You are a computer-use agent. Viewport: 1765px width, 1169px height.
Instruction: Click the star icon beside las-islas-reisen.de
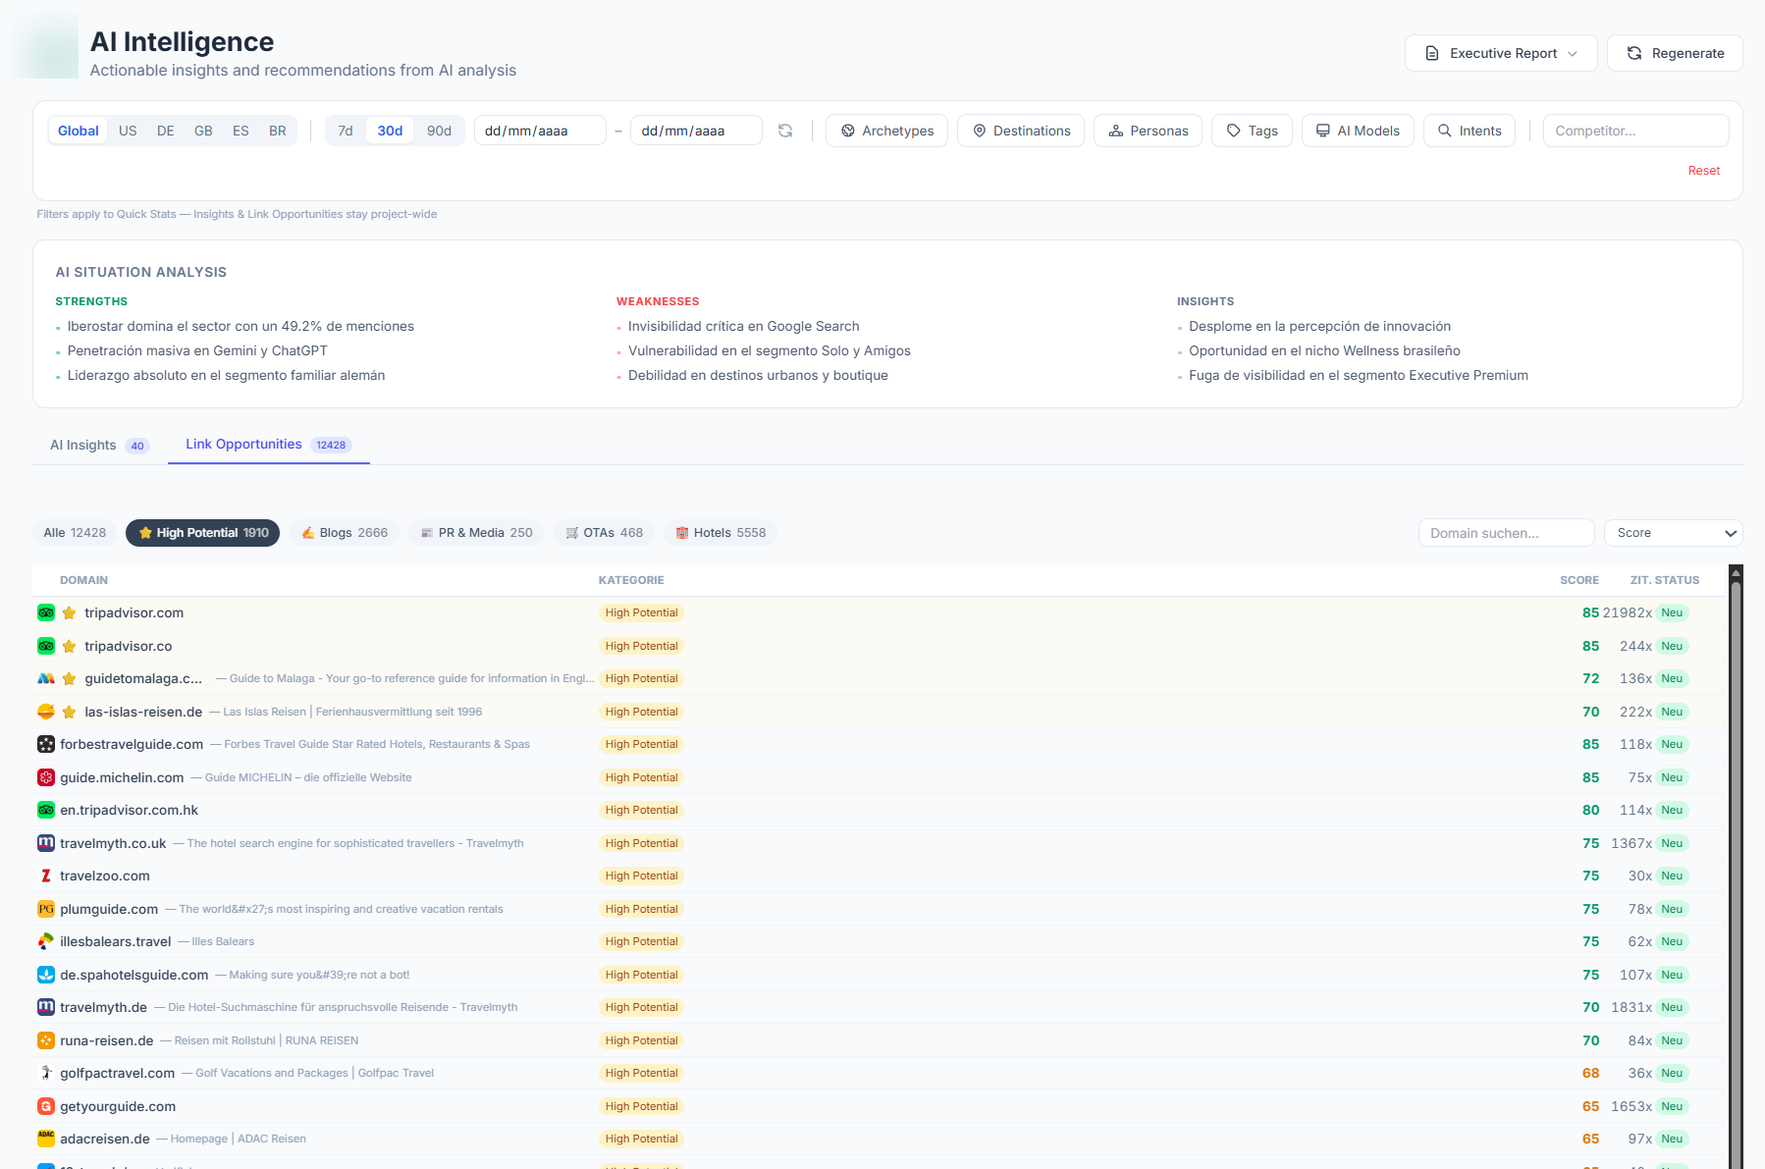[x=70, y=712]
